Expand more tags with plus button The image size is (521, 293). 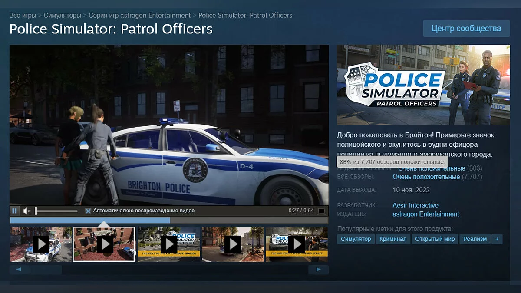497,239
